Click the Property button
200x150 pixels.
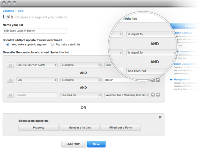[x=38, y=127]
